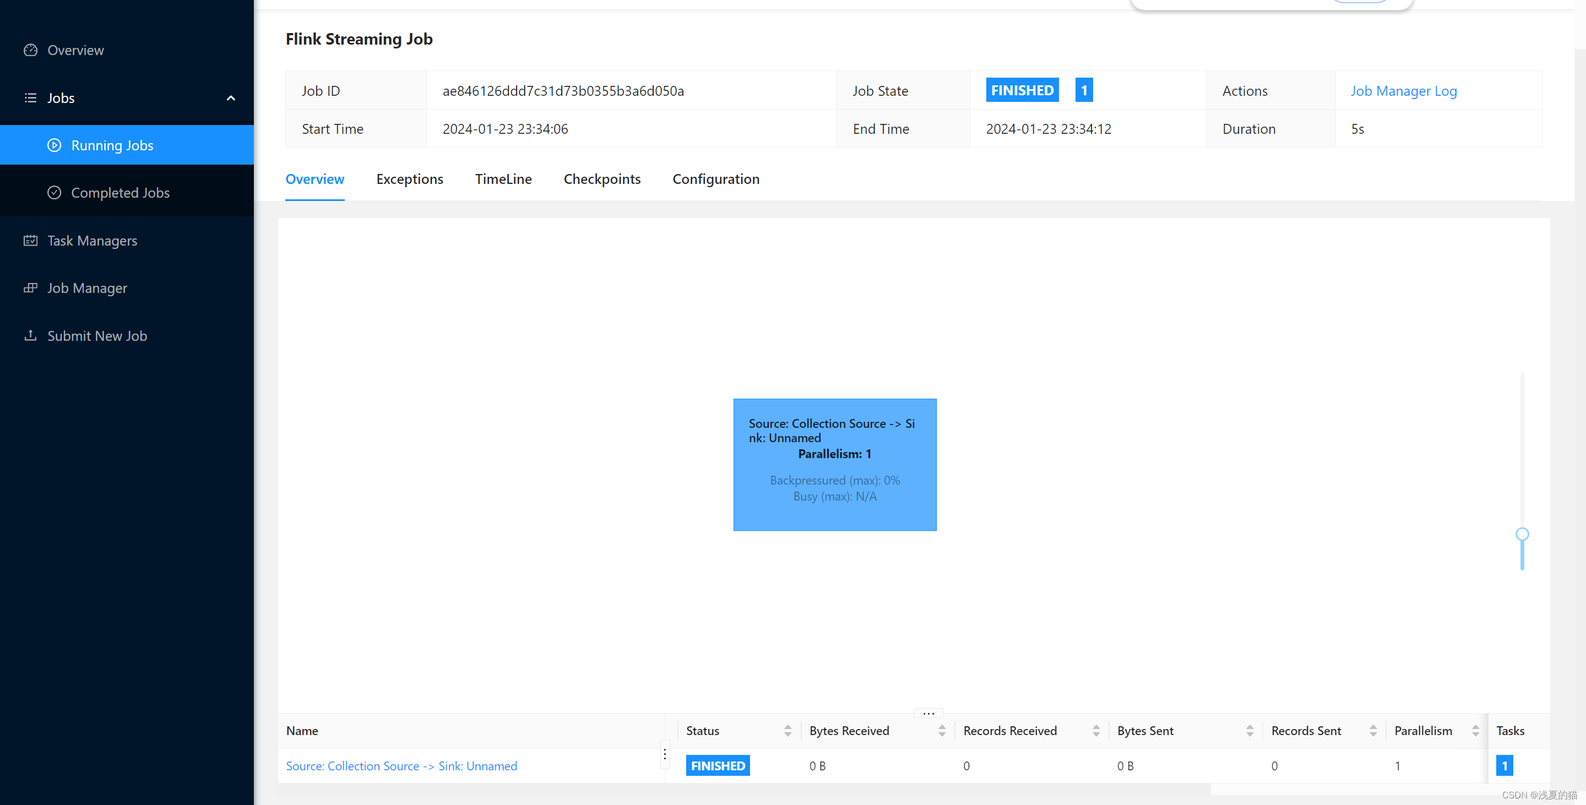Select the Checkpoints tab
This screenshot has width=1586, height=805.
(x=601, y=178)
